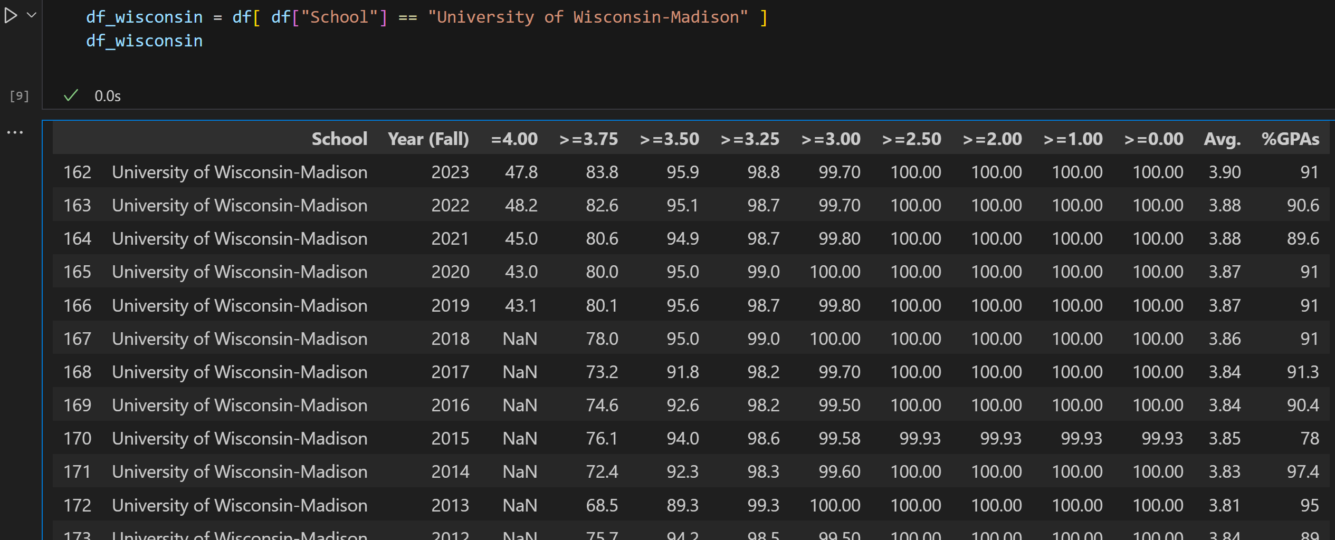Click the 47.8 value in =4.00 column
This screenshot has height=540, width=1335.
click(521, 172)
